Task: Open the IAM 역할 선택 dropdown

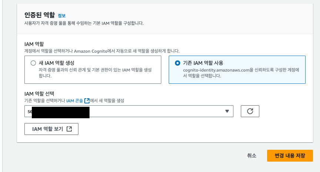Action: pyautogui.click(x=129, y=111)
